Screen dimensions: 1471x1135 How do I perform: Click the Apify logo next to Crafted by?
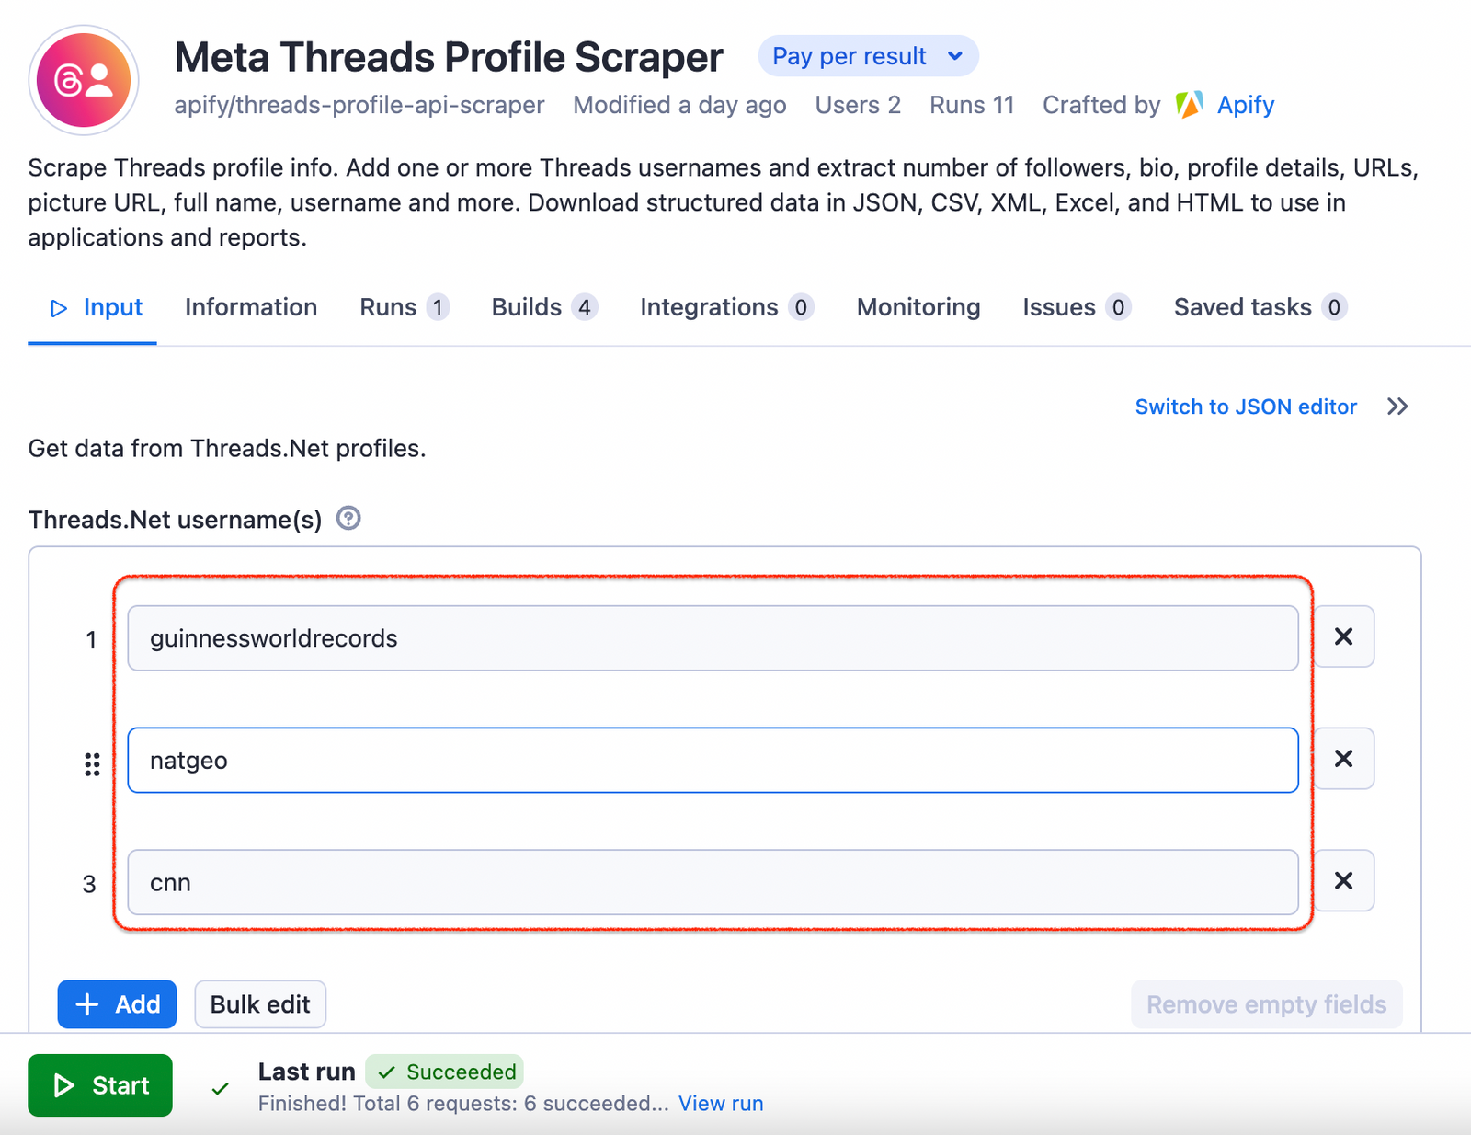click(1189, 104)
